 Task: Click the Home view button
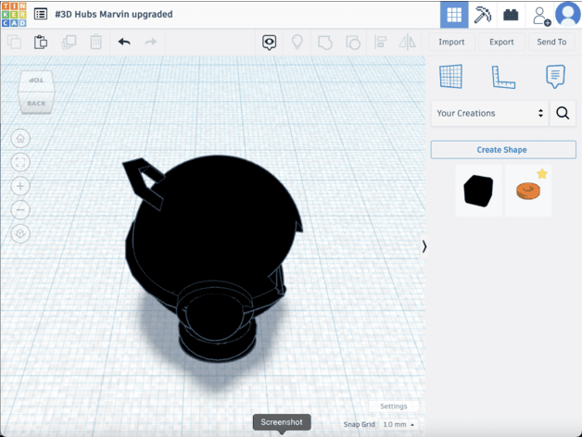click(x=20, y=138)
